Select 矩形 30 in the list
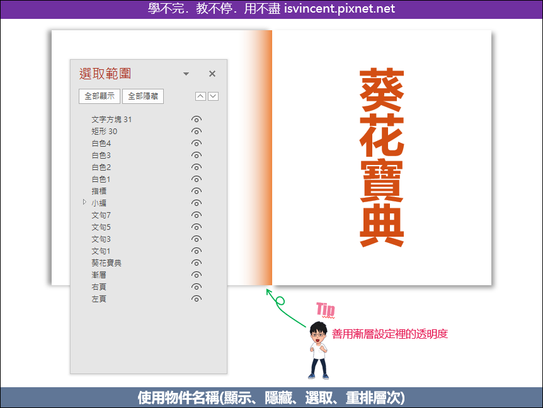The image size is (543, 408). point(104,132)
